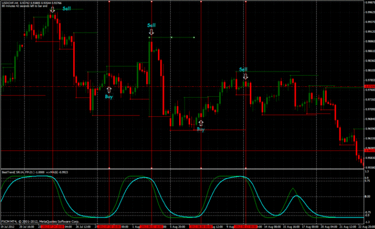Viewport: 375px width, 229px height.
Task: Click the Sell arrow at the July top
Action: 53,10
